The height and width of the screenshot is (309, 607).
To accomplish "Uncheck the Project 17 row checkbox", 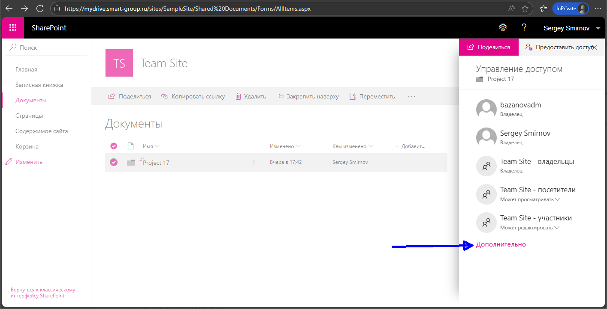I will click(x=114, y=162).
